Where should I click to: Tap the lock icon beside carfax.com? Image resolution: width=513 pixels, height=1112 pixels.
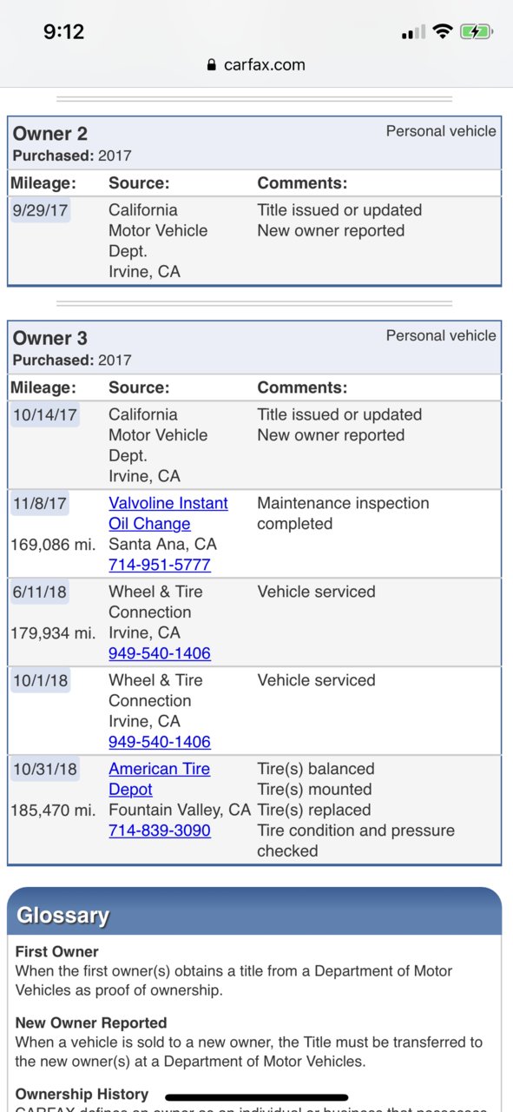211,64
